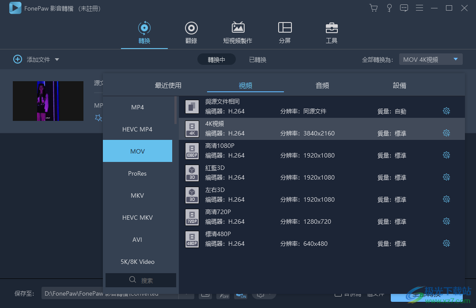This screenshot has width=476, height=308.
Task: Open the feedback message bubble icon
Action: 404,8
